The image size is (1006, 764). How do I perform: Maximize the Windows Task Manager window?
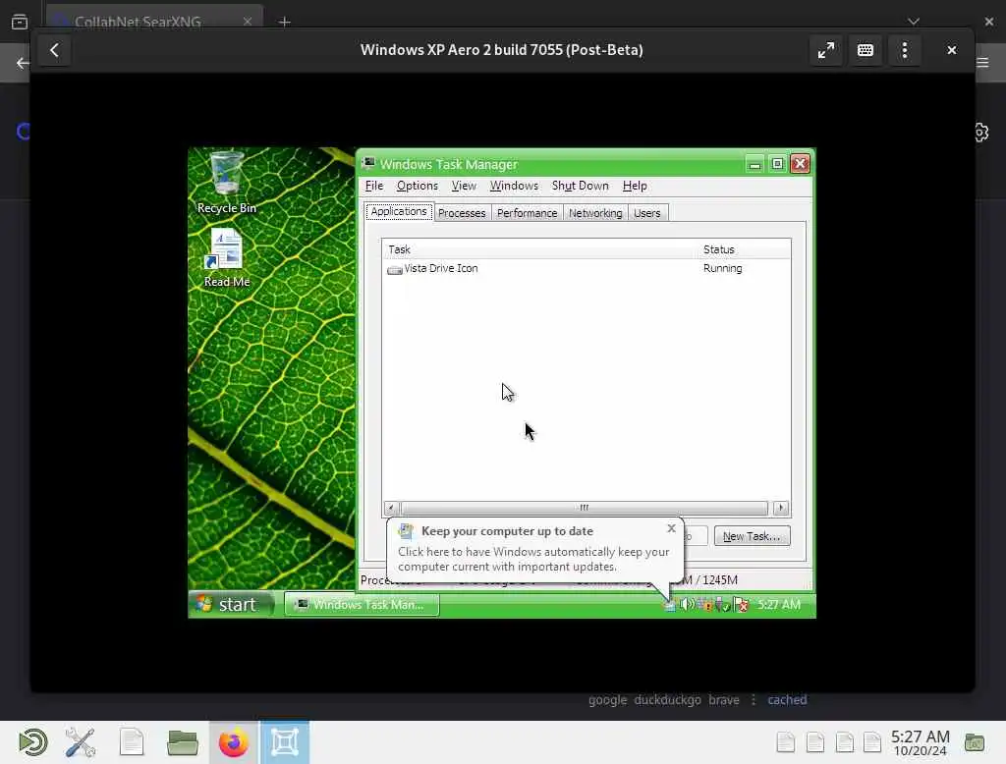pos(777,164)
